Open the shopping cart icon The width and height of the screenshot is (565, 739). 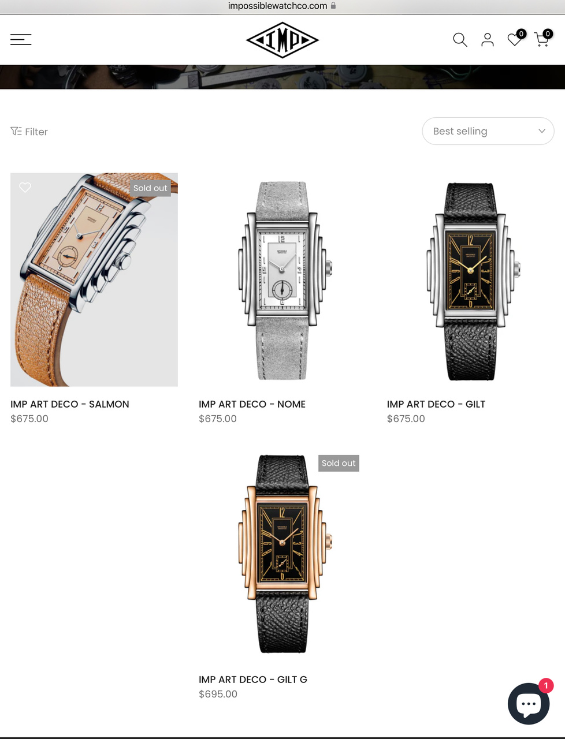[x=542, y=39]
